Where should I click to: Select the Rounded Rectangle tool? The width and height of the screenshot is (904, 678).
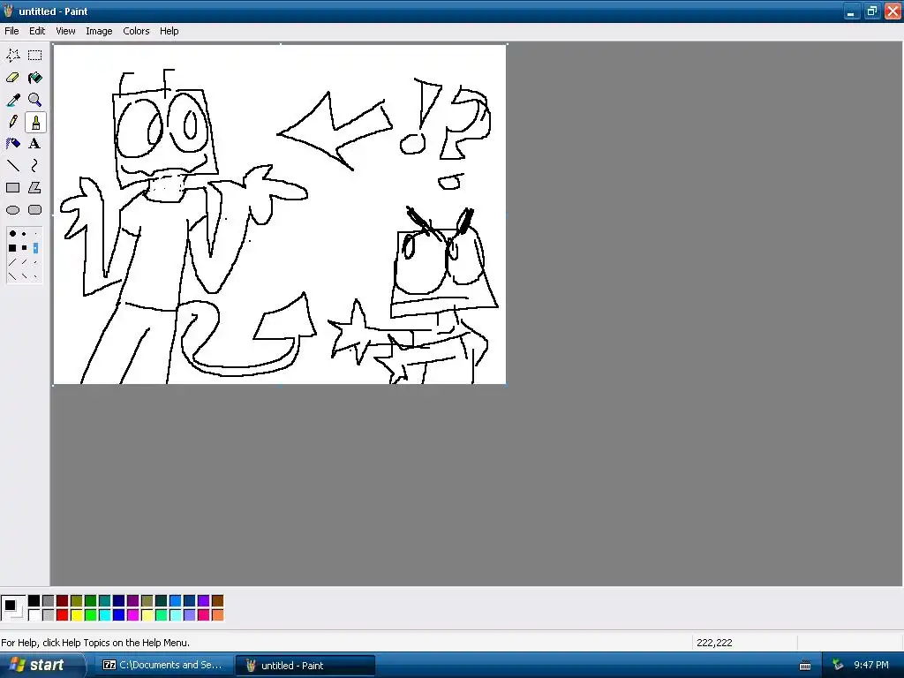pos(35,210)
